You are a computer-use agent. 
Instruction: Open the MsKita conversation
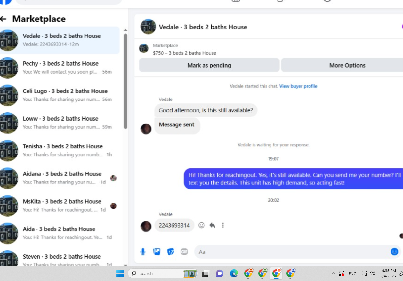60,205
